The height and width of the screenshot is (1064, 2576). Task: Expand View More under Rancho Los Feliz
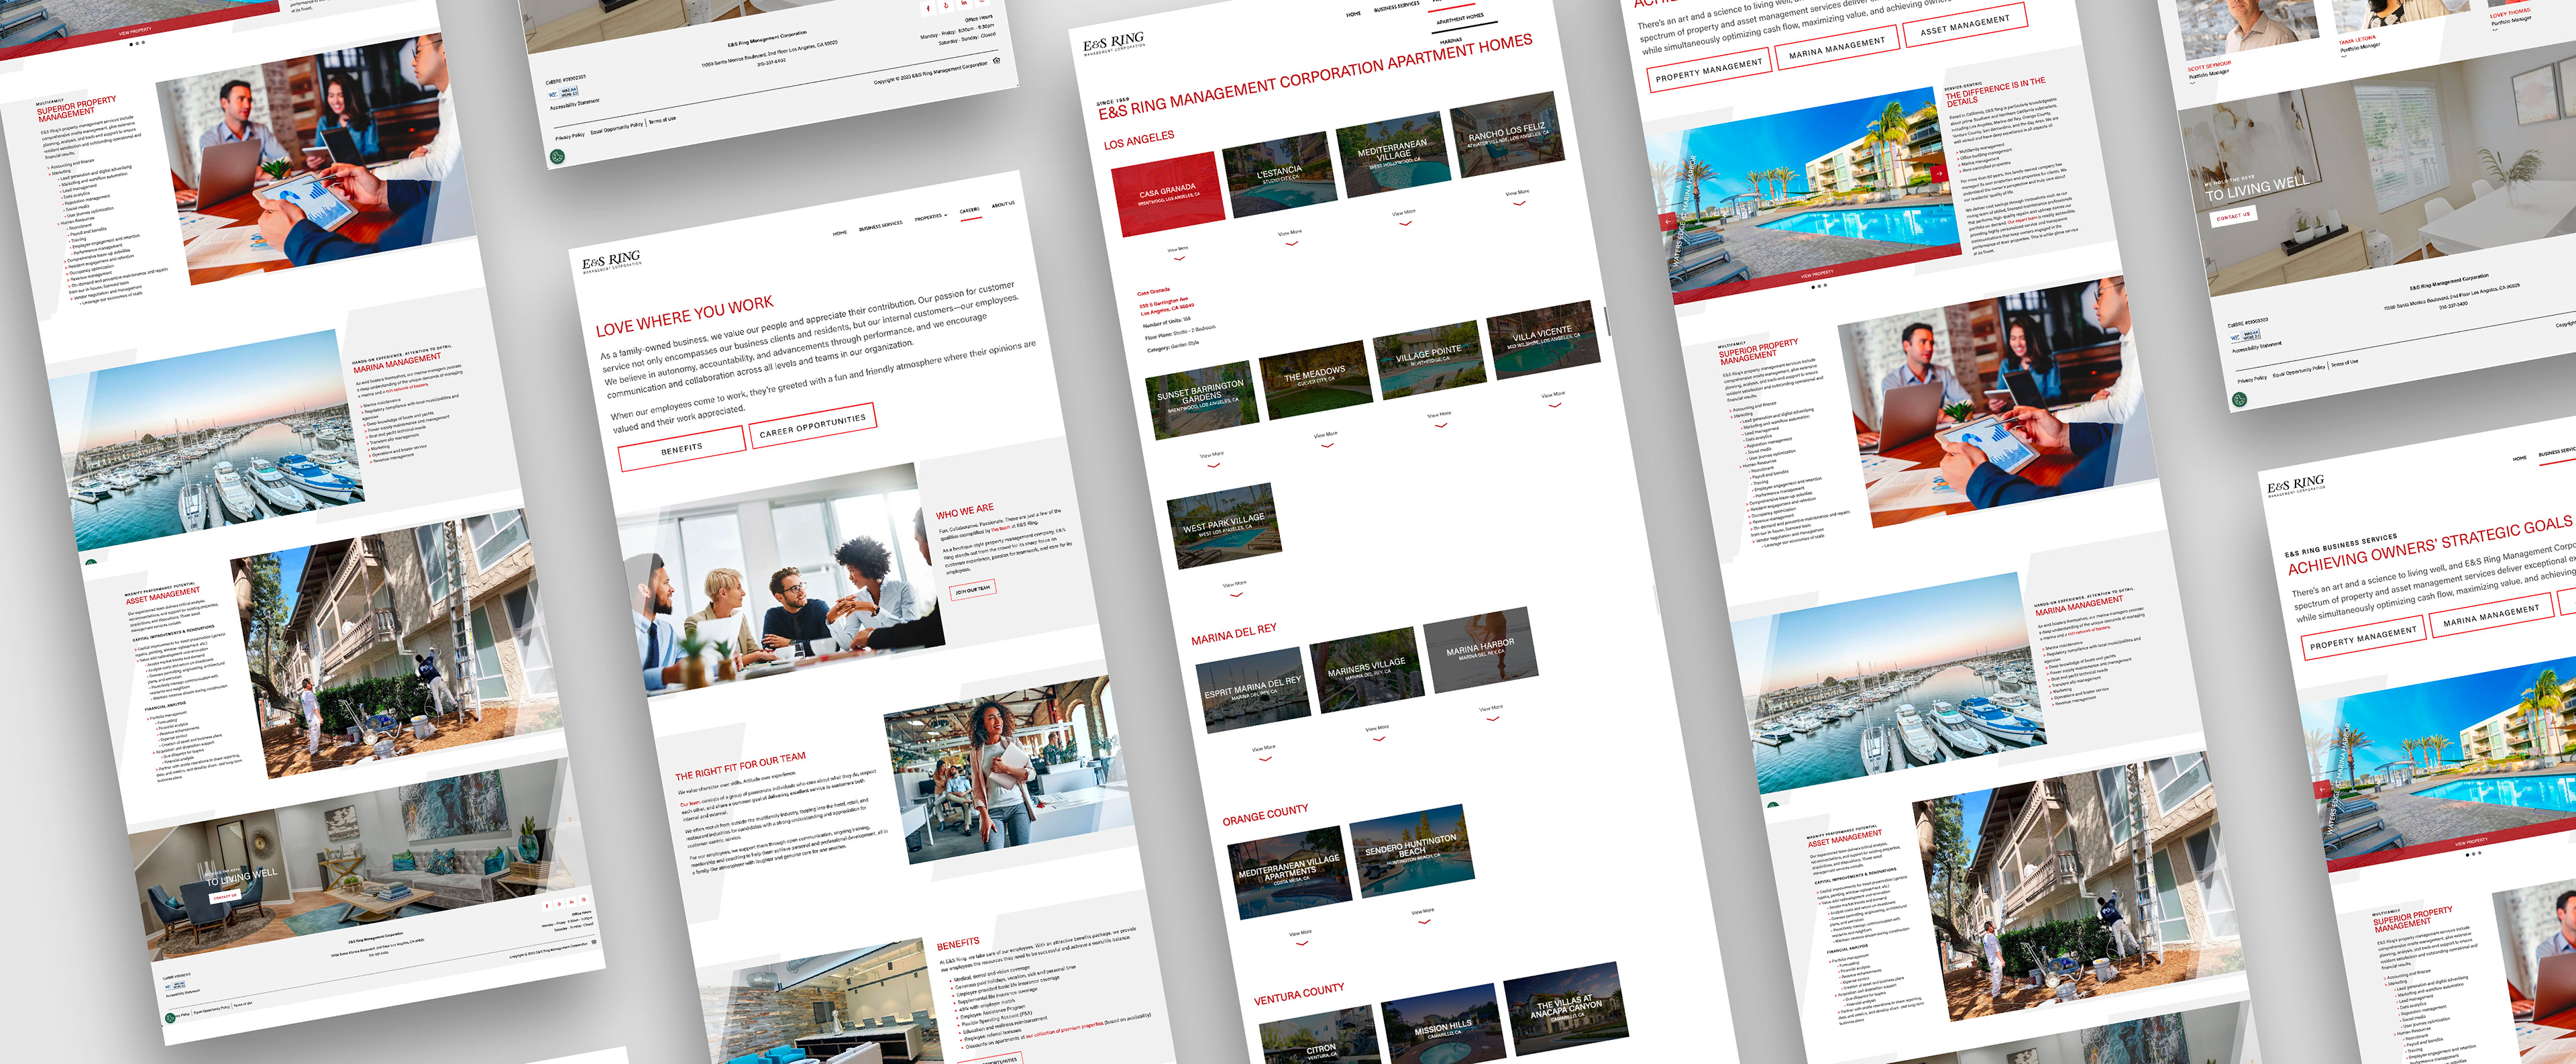click(x=1518, y=197)
